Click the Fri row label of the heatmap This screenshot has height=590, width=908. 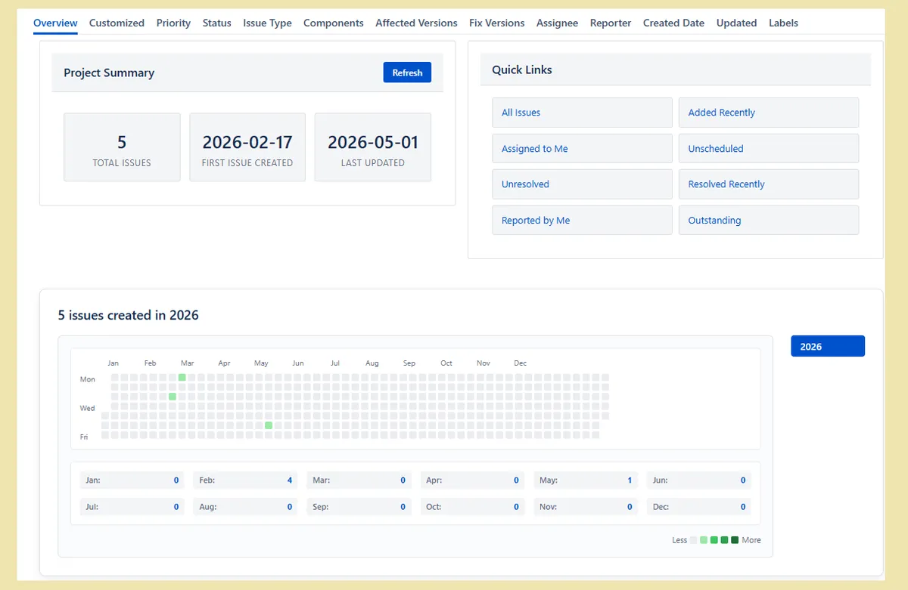pos(84,437)
